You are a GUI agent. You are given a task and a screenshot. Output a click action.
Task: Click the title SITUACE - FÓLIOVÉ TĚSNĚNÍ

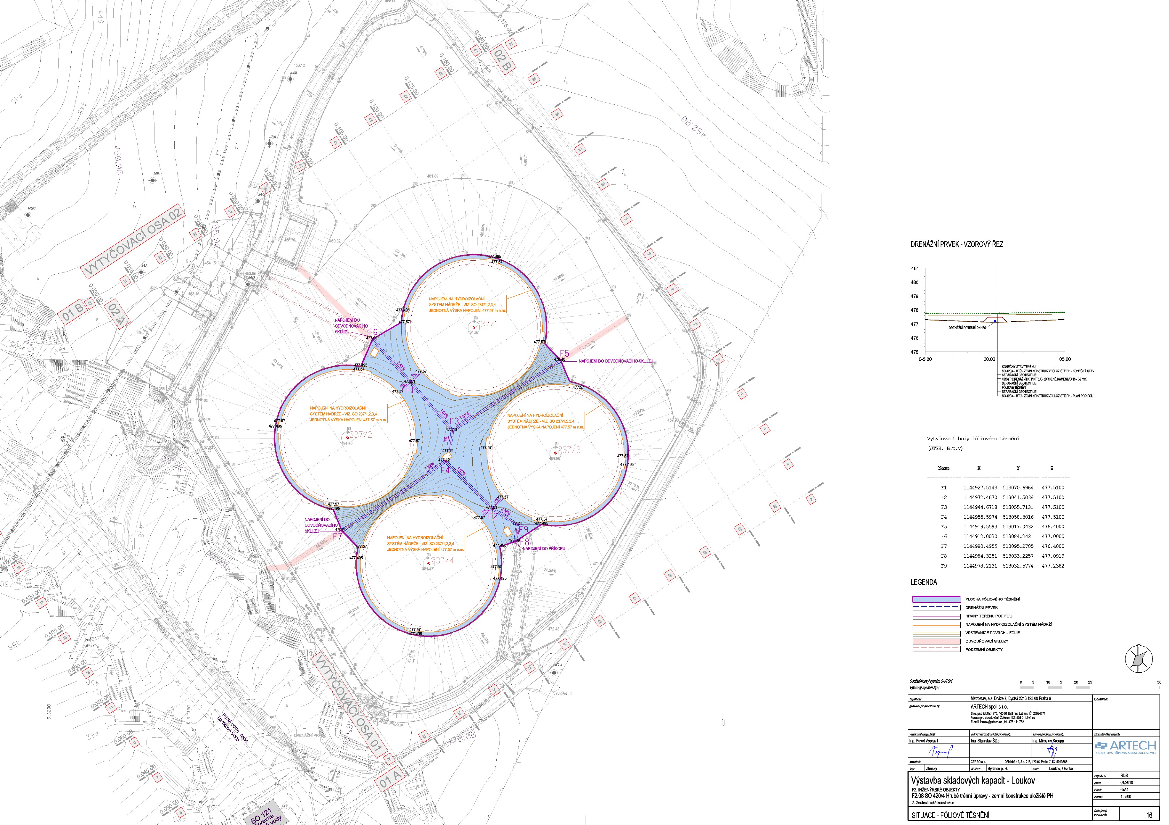coord(950,815)
